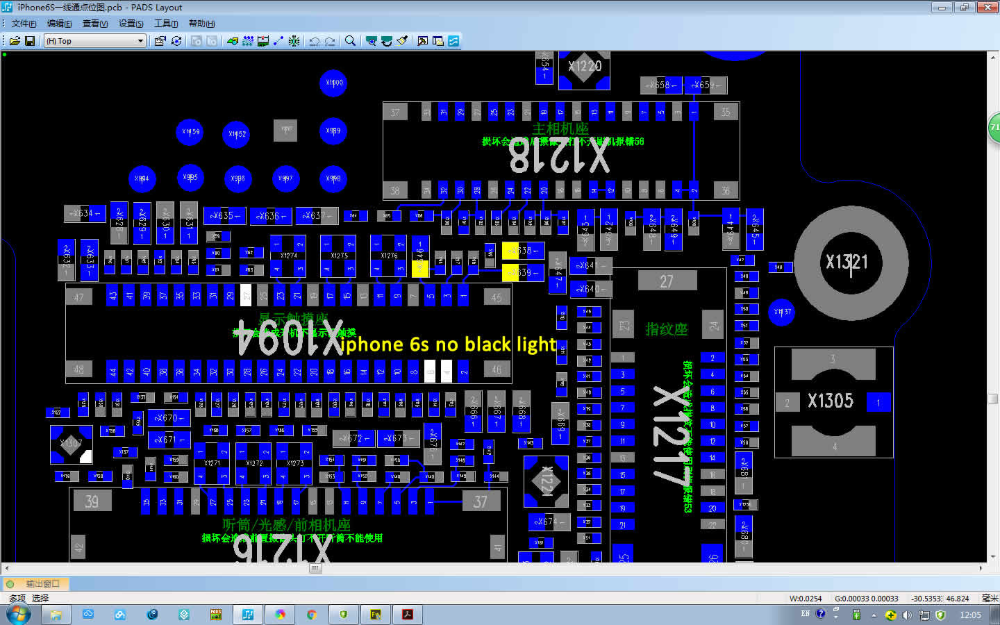1000x625 pixels.
Task: Select mounting hole X1321
Action: 851,262
